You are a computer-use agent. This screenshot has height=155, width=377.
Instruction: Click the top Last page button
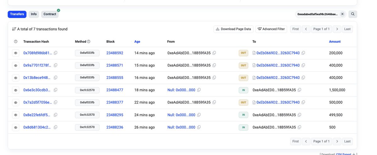pyautogui.click(x=347, y=29)
